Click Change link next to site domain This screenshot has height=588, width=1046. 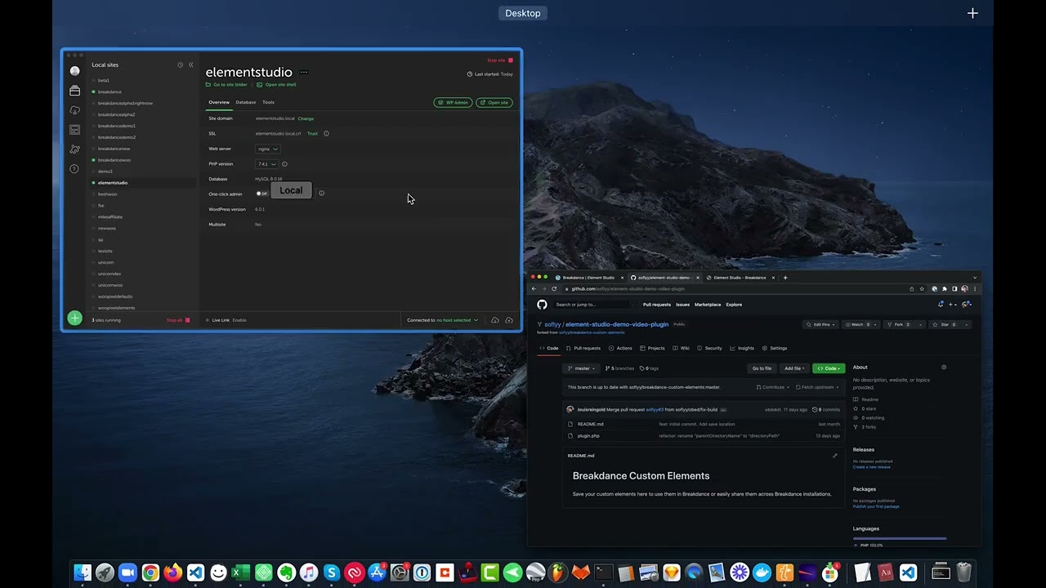[x=306, y=118]
